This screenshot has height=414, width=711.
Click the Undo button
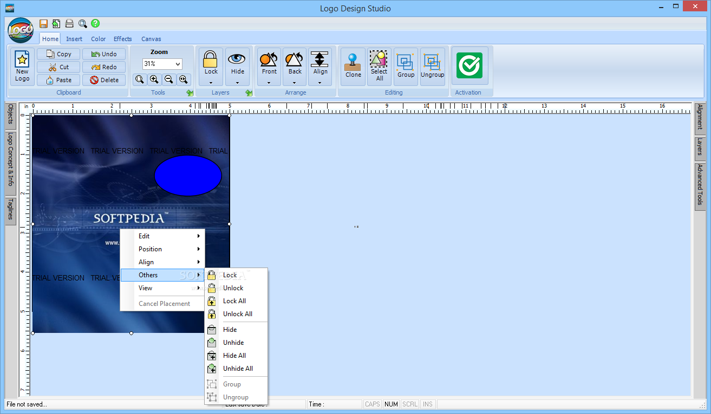104,54
